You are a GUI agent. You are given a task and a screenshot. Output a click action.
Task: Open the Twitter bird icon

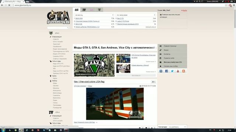tap(172, 71)
